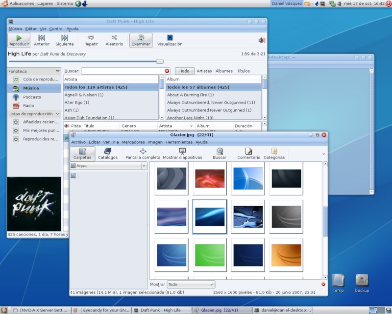Viewport: 392px width, 314px height.
Task: Open the Mostrar Todo filter dropdown
Action: tap(191, 285)
